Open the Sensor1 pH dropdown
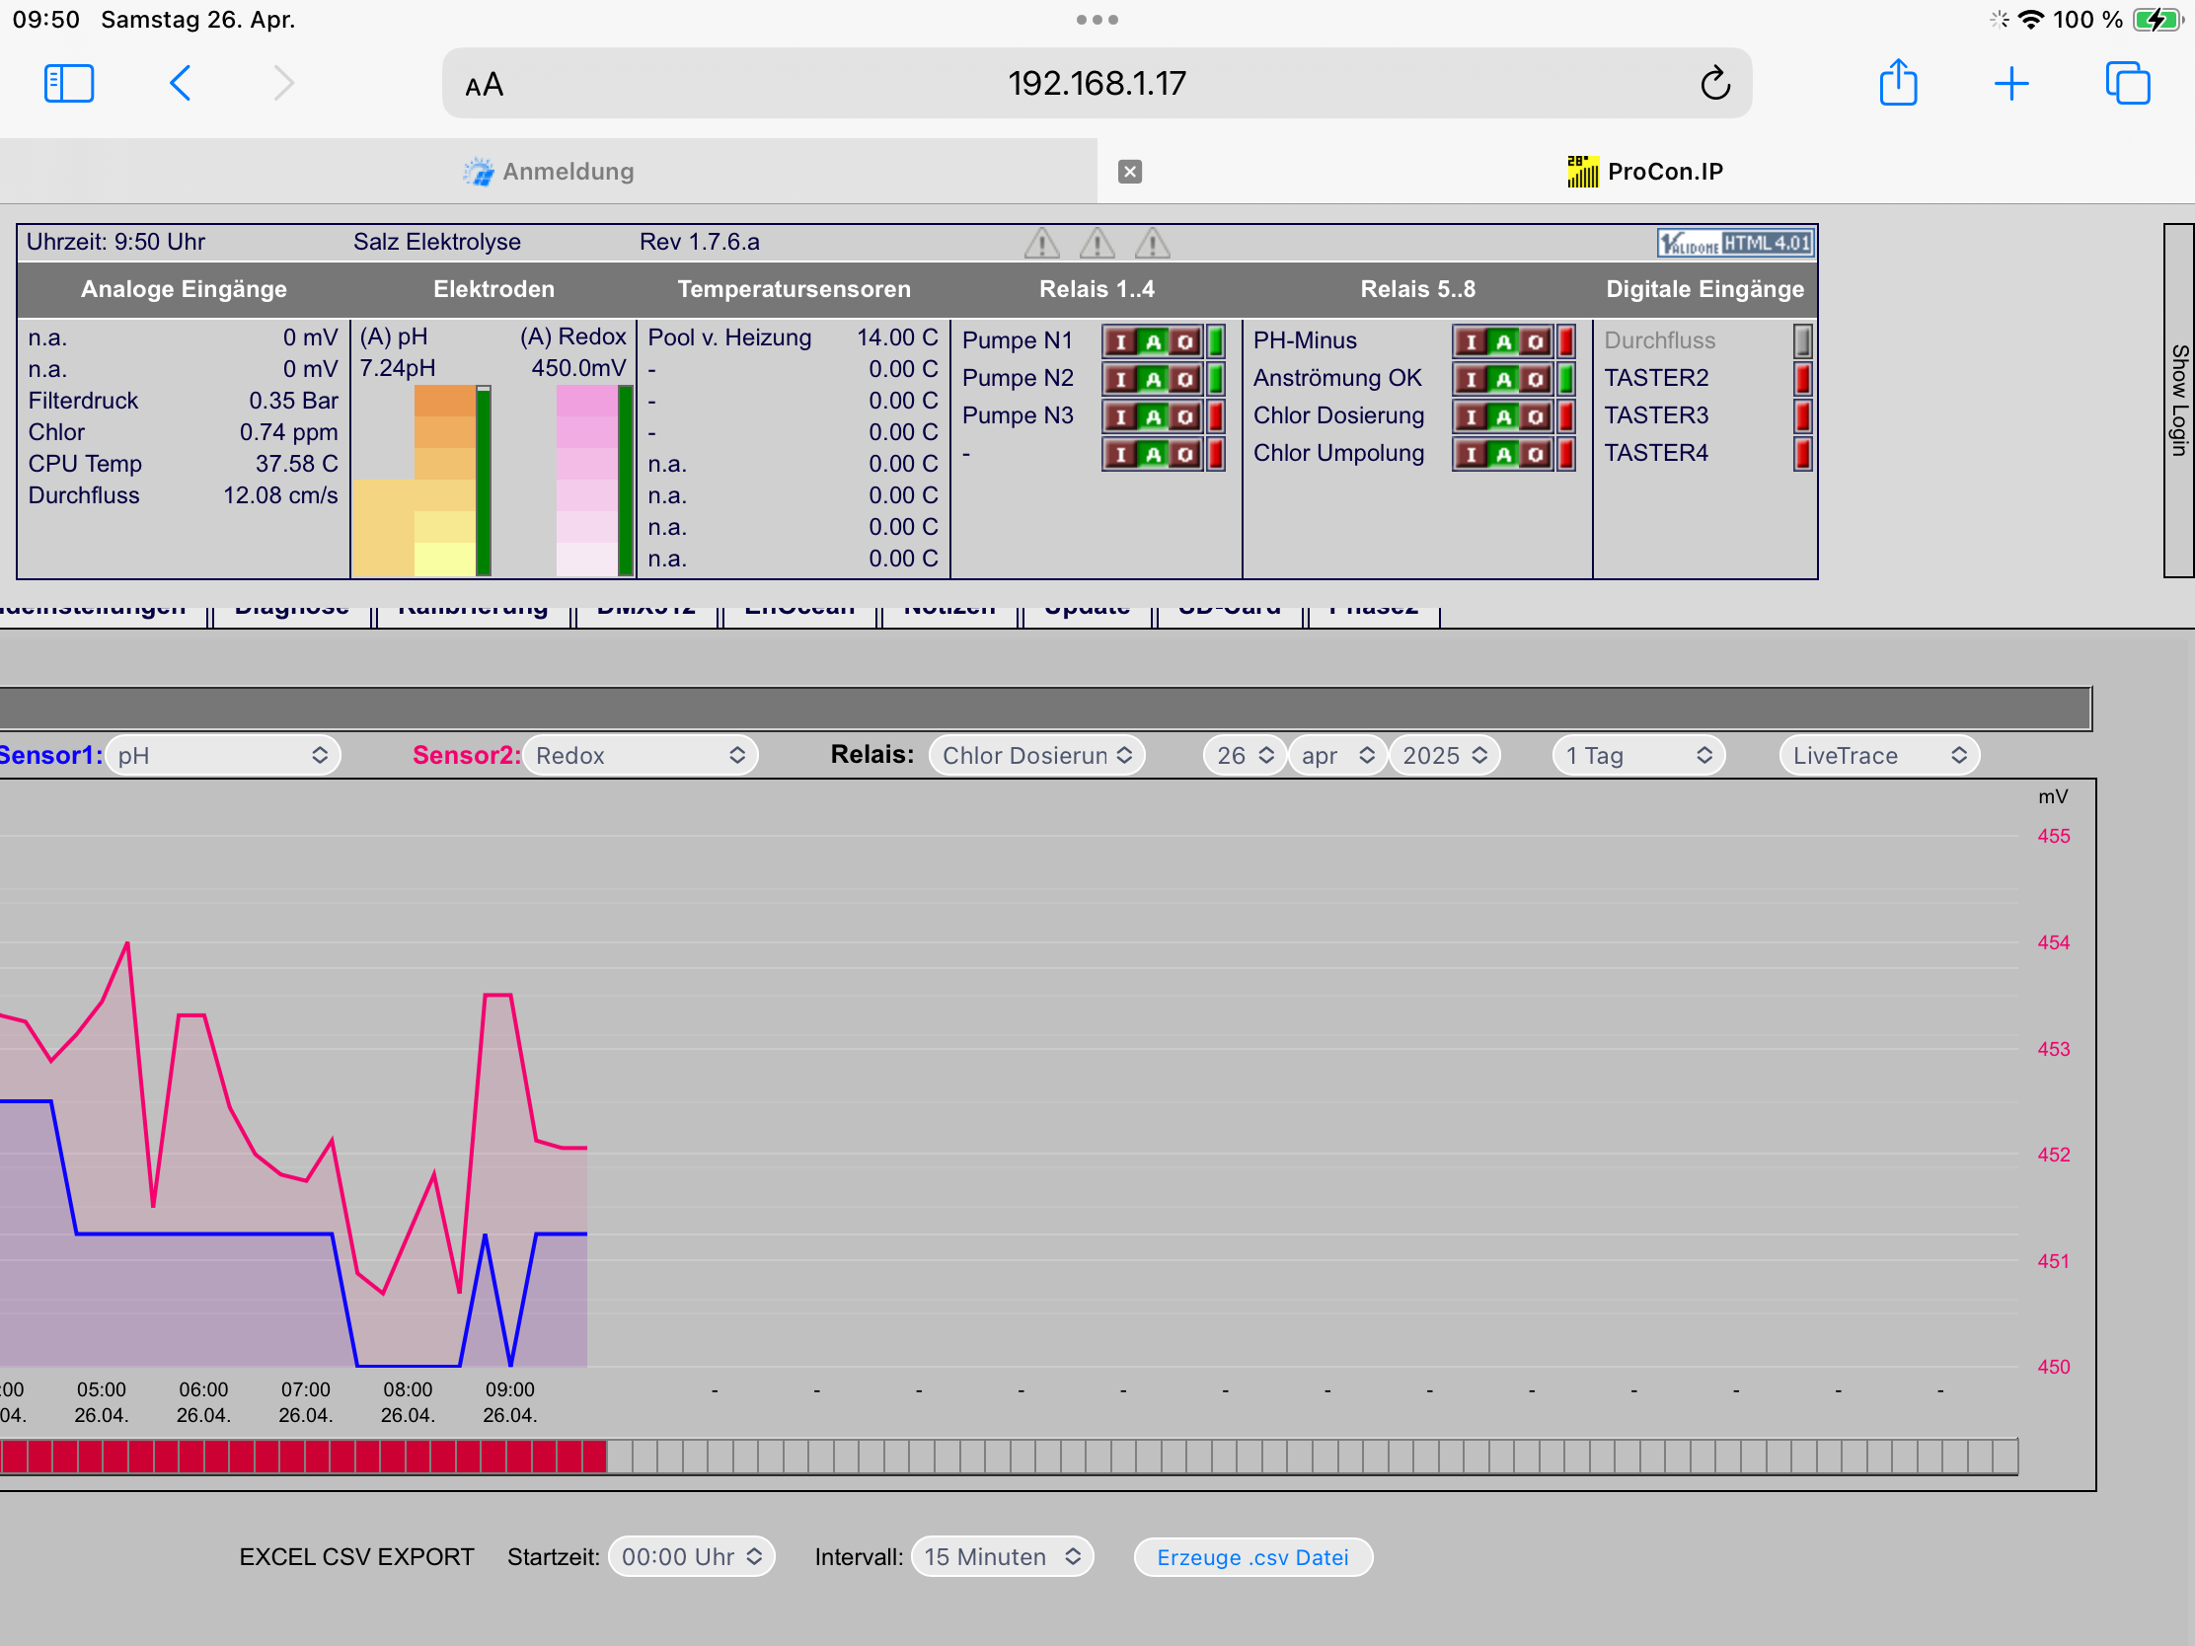 (x=222, y=755)
